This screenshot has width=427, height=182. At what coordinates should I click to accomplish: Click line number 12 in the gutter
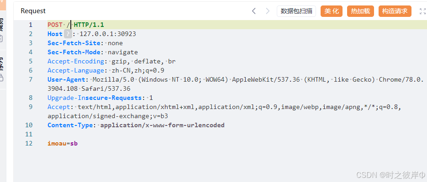tap(29, 143)
